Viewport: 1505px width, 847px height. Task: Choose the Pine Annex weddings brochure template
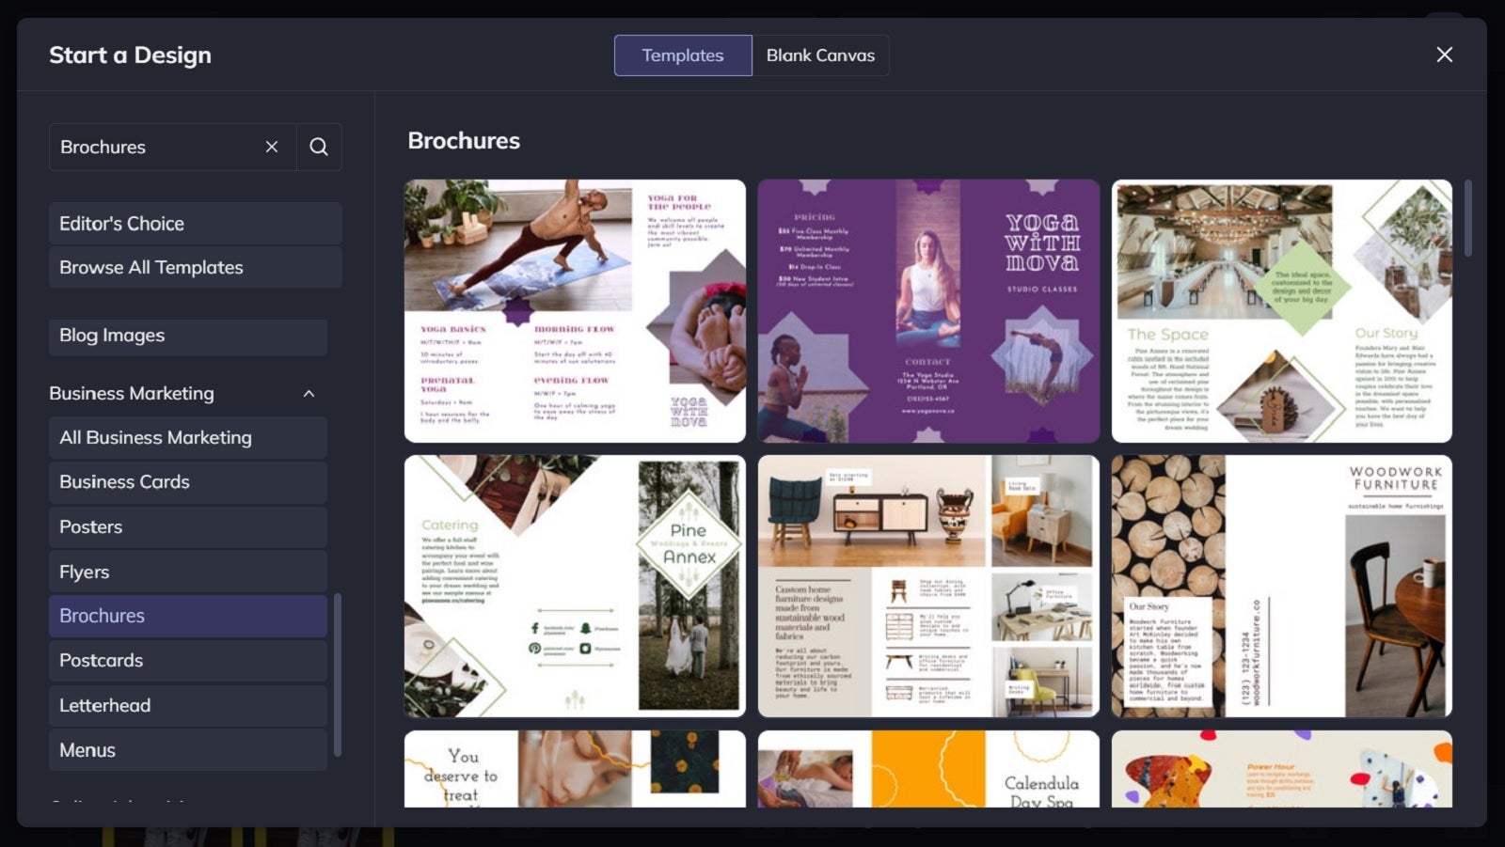[x=575, y=586]
